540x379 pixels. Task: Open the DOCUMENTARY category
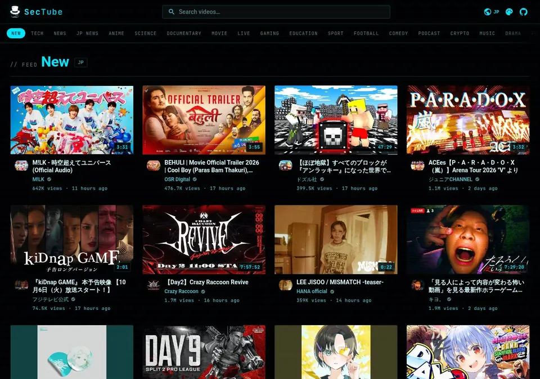point(184,33)
